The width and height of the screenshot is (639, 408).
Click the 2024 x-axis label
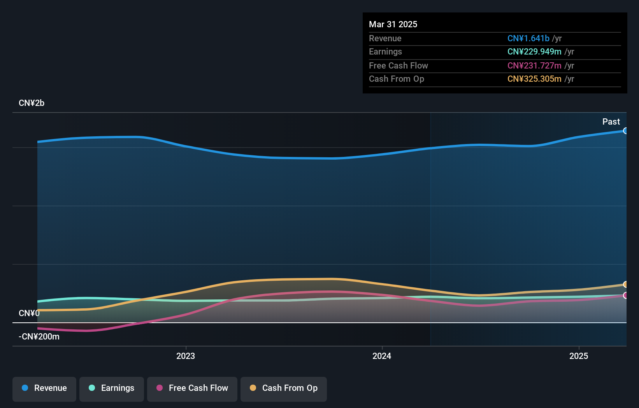382,356
